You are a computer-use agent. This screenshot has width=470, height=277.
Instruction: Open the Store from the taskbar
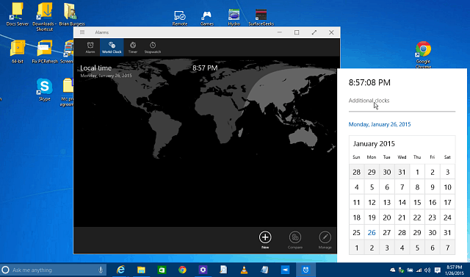pyautogui.click(x=162, y=270)
